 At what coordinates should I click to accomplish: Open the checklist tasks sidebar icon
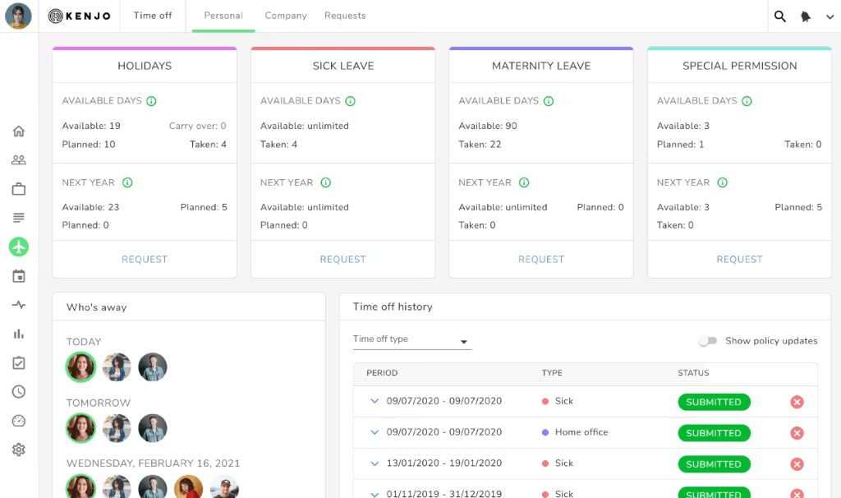(19, 362)
